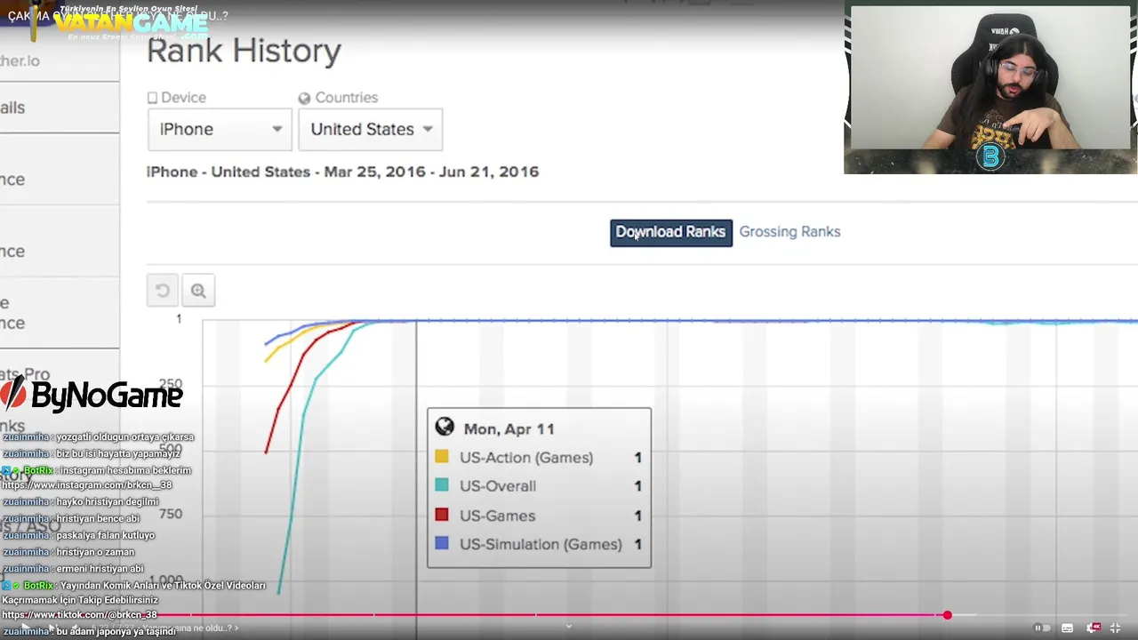This screenshot has height=640, width=1138.
Task: Click the zoom magnifier icon above the chart
Action: [x=198, y=291]
